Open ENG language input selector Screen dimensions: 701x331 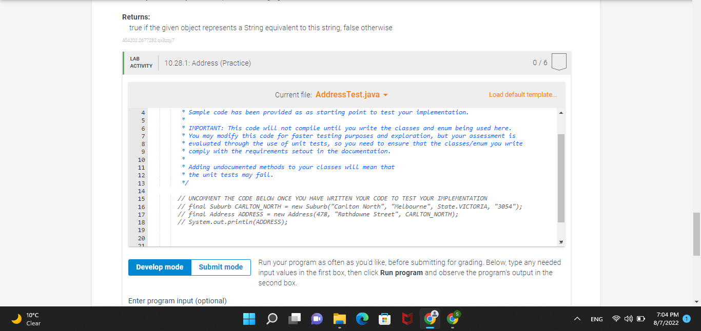coord(597,319)
